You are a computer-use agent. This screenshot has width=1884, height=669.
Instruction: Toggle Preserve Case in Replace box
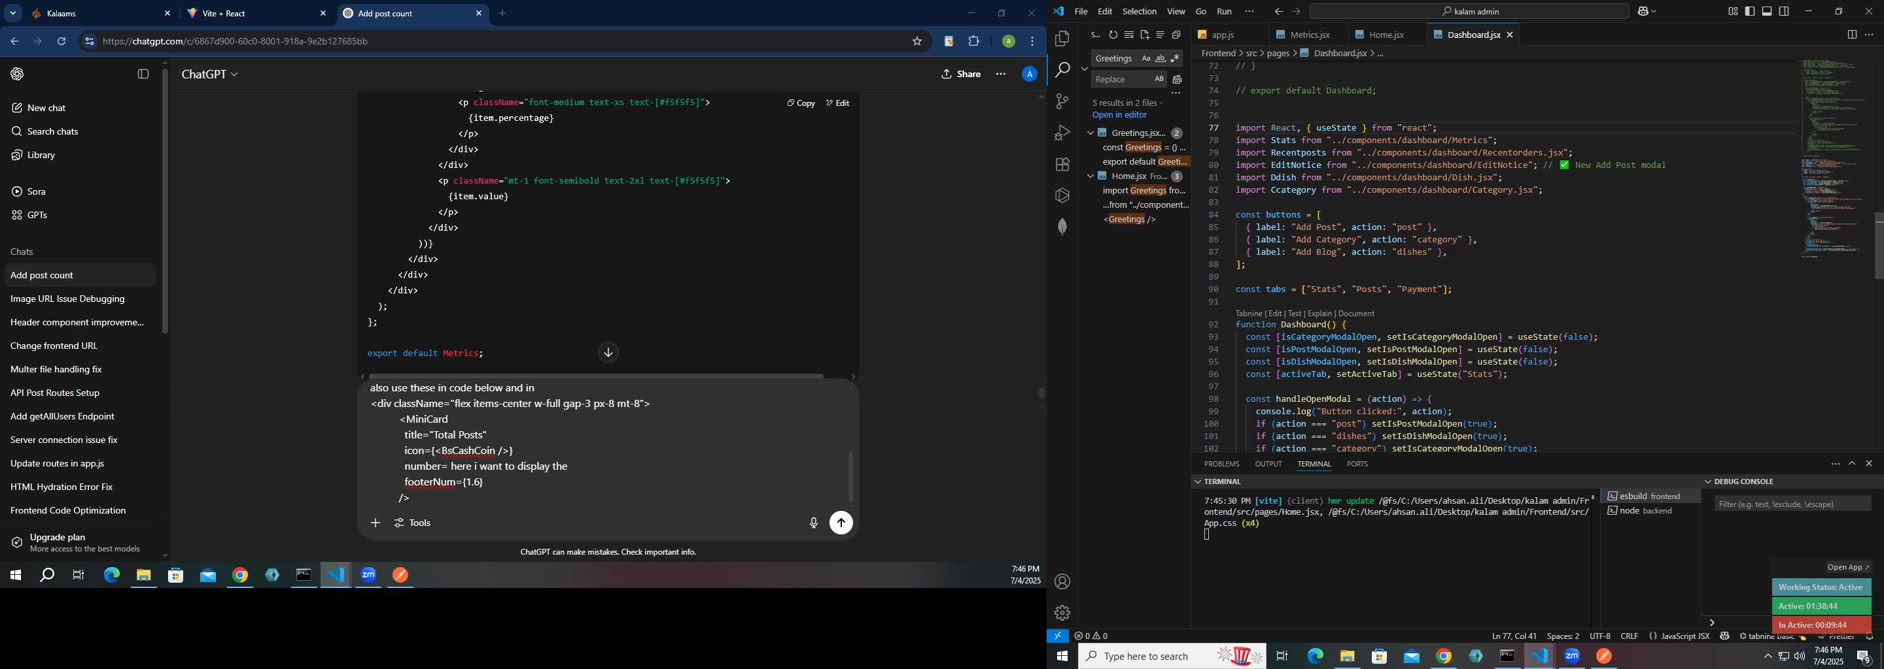tap(1159, 79)
